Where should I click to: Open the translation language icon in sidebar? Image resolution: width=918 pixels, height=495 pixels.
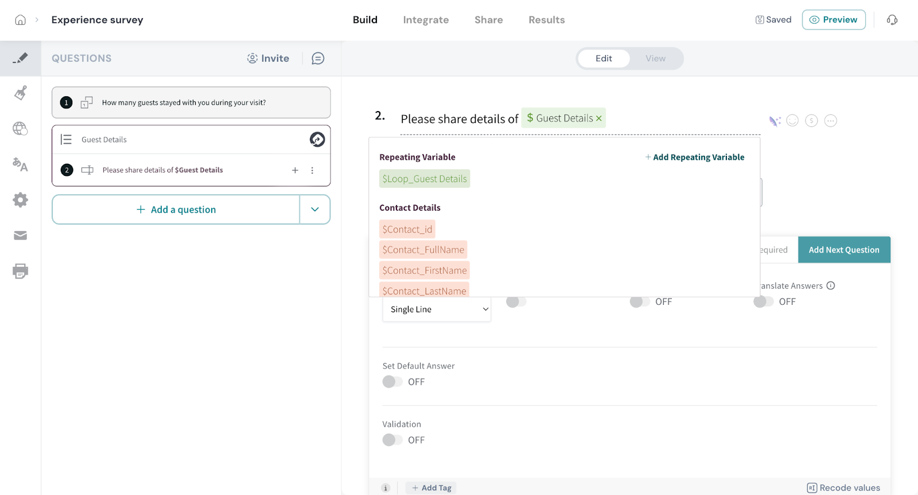point(20,164)
